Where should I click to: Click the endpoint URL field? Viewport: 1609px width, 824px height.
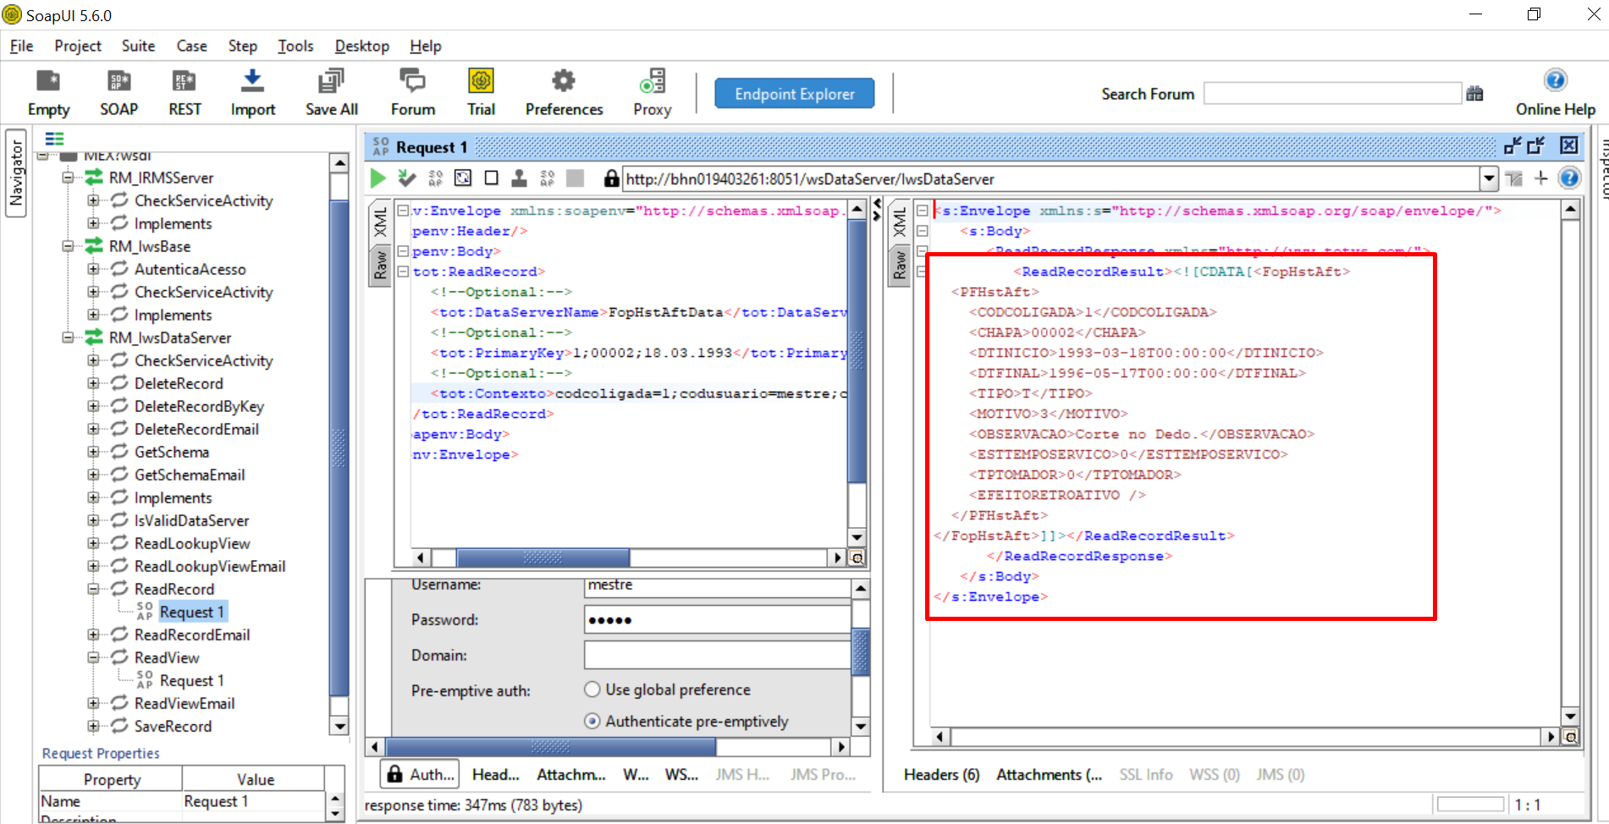pyautogui.click(x=1050, y=179)
